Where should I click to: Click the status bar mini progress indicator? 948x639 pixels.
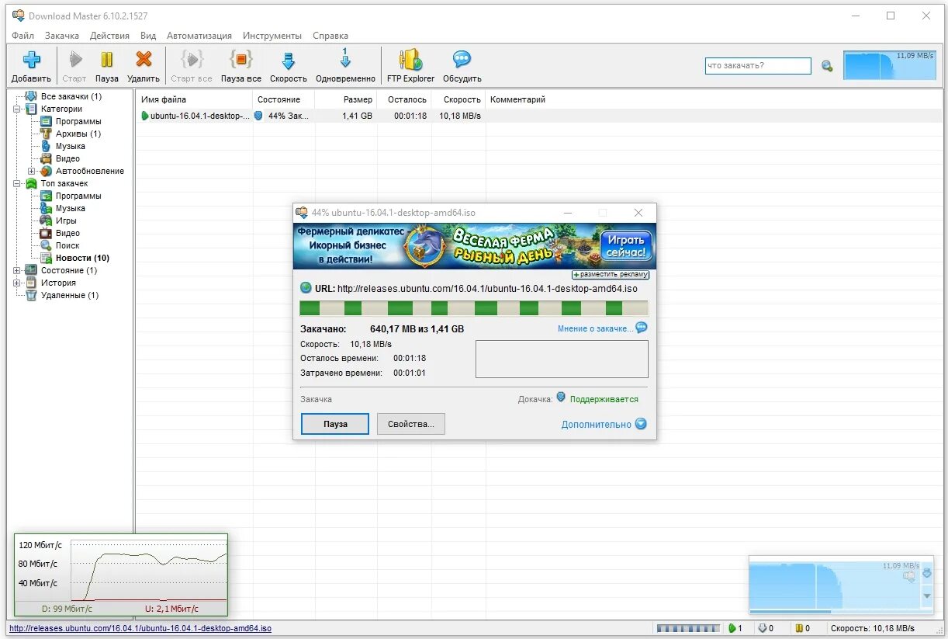point(687,628)
